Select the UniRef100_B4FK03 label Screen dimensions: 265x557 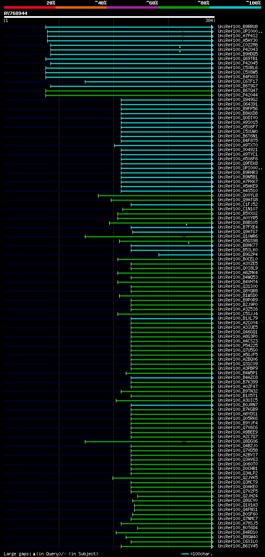[238, 77]
